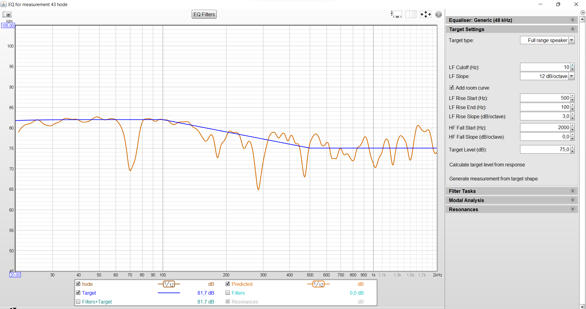Click the four-arrows toolbar icon
This screenshot has width=586, height=309.
[426, 14]
